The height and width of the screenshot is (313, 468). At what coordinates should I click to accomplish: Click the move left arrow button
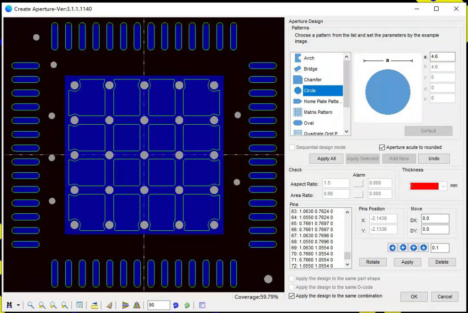click(x=403, y=248)
